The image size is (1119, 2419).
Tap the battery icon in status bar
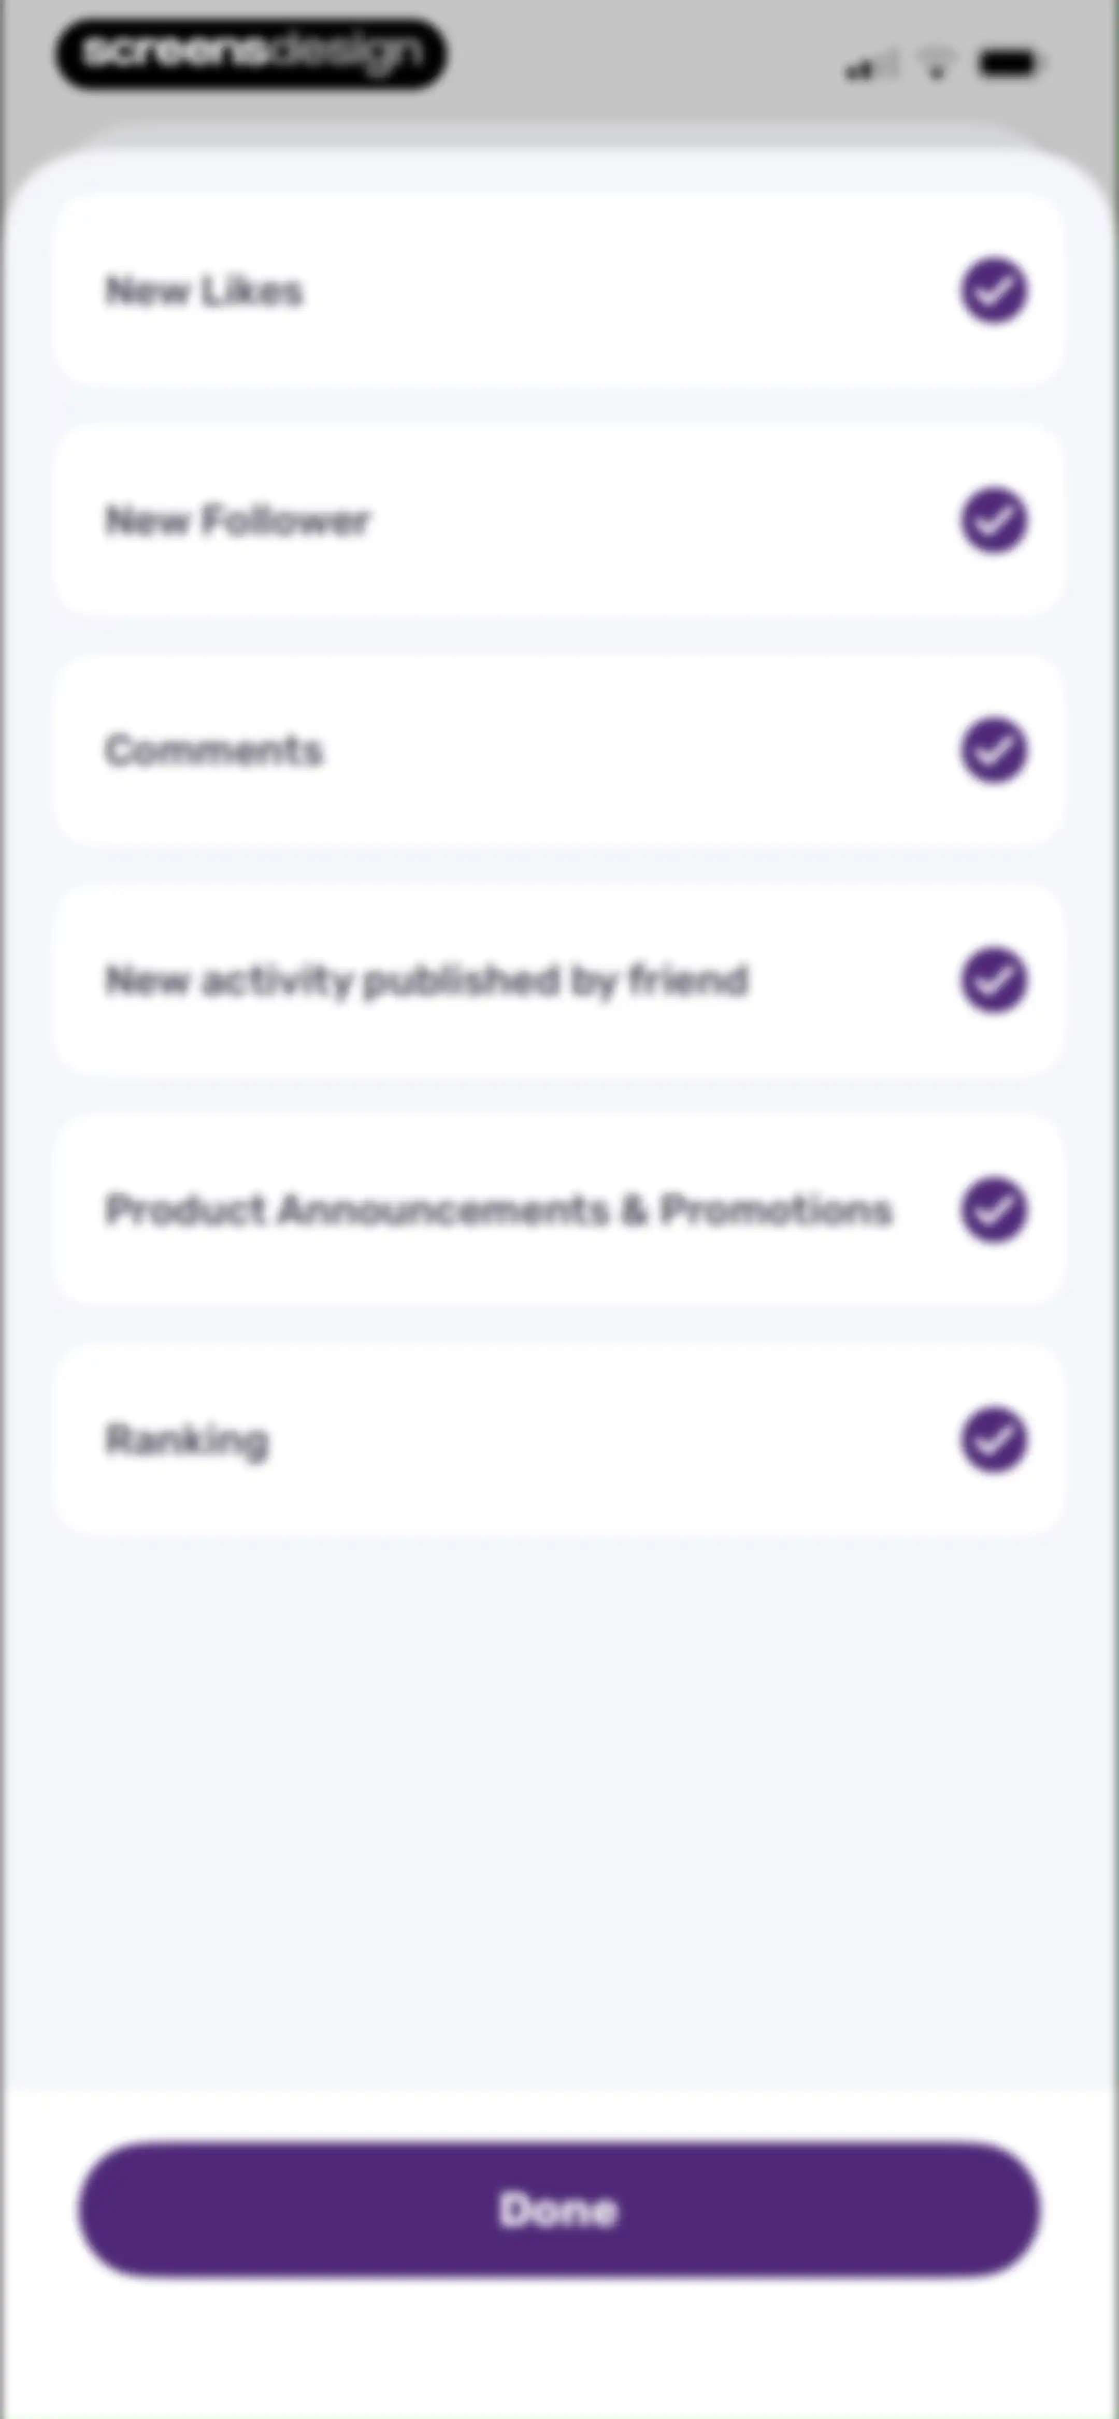point(1007,64)
